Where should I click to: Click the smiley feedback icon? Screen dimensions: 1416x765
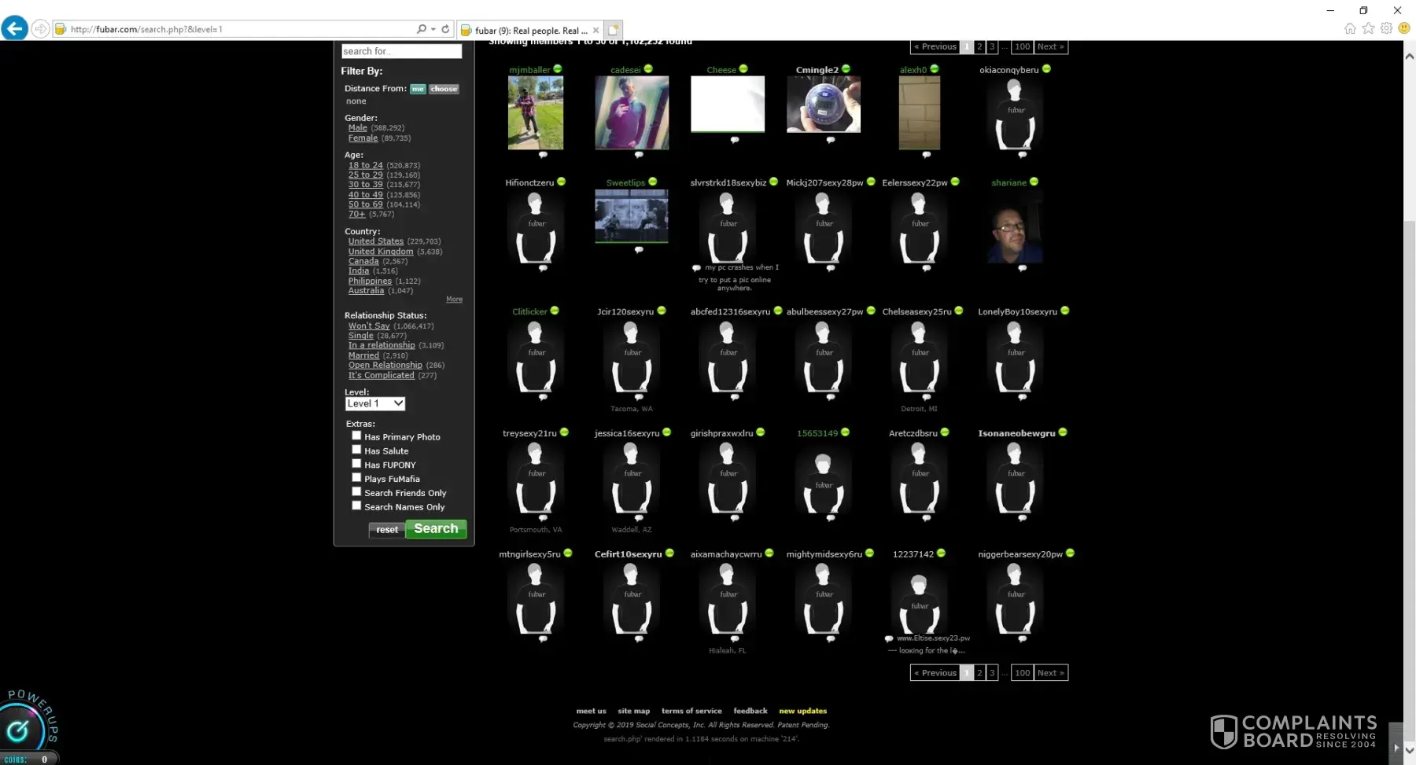tap(1403, 28)
